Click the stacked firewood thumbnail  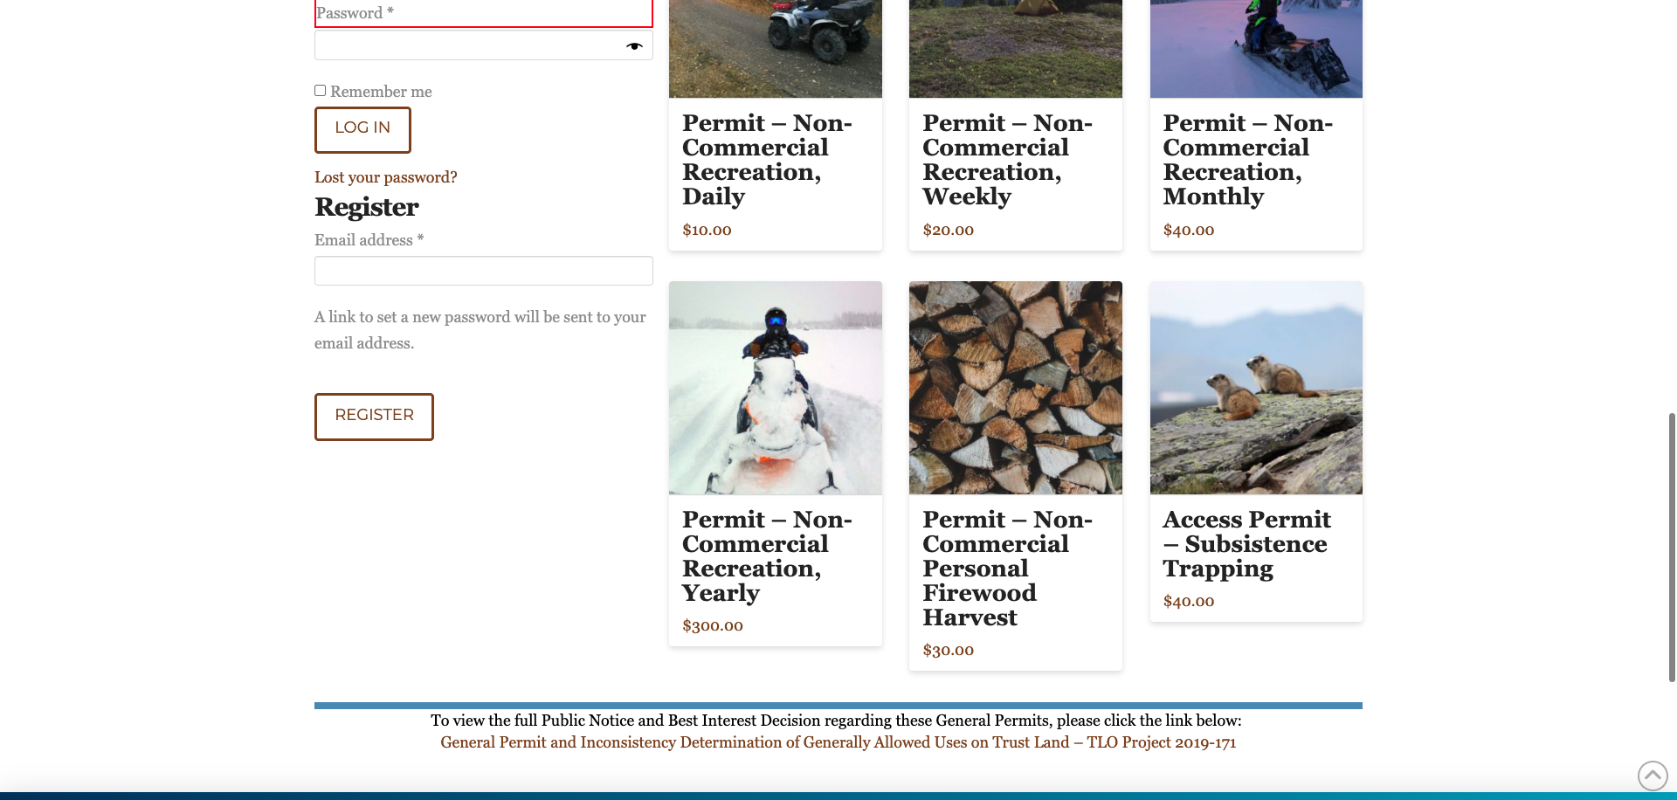coord(1015,387)
